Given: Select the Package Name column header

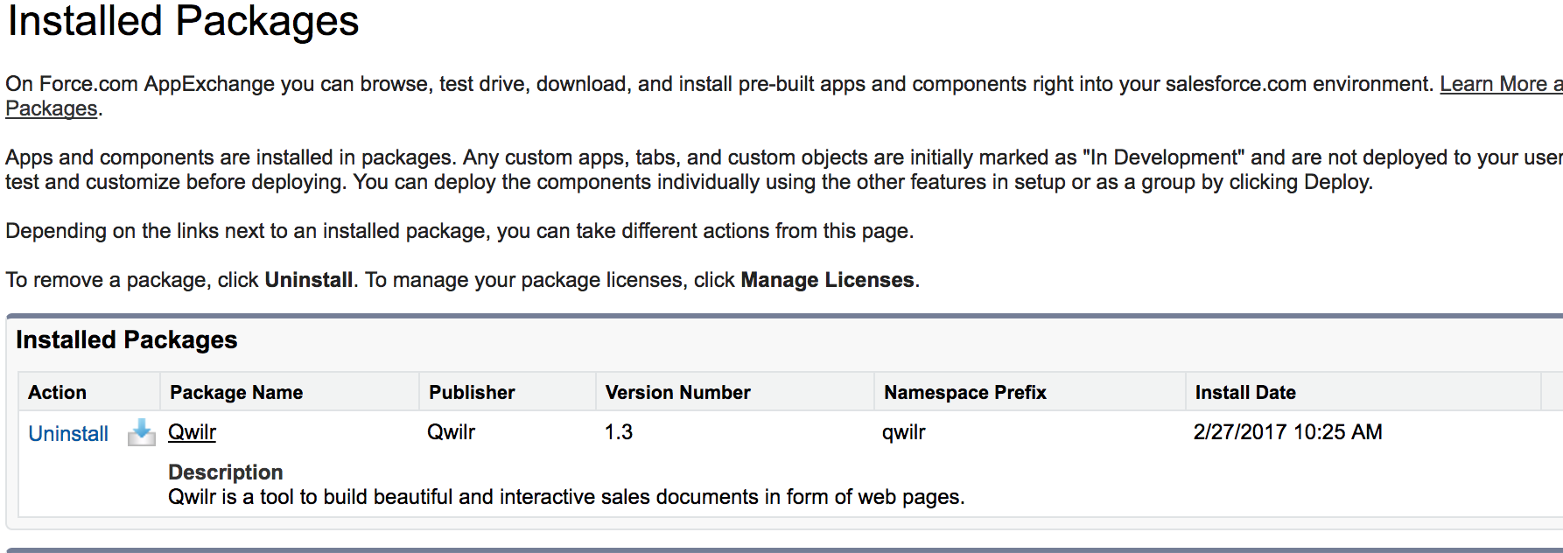Looking at the screenshot, I should click(x=290, y=392).
